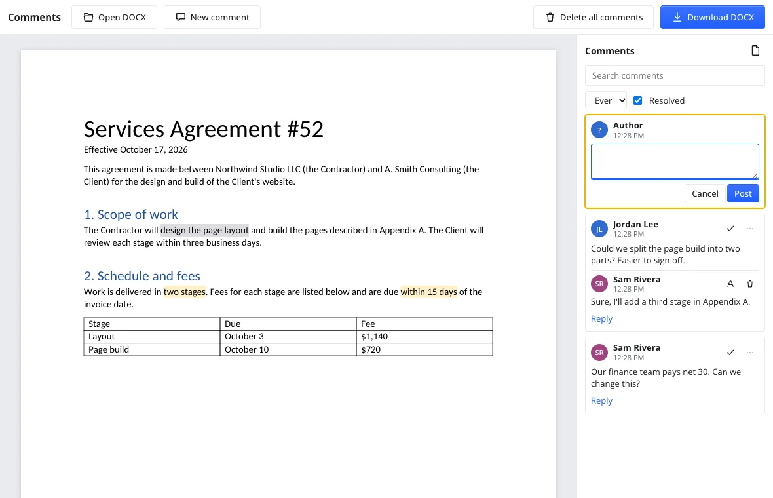Viewport: 773px width, 498px height.
Task: Click the 'Due' header cell
Action: click(x=288, y=324)
